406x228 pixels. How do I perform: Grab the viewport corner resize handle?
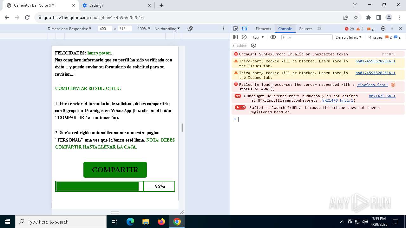[x=182, y=212]
